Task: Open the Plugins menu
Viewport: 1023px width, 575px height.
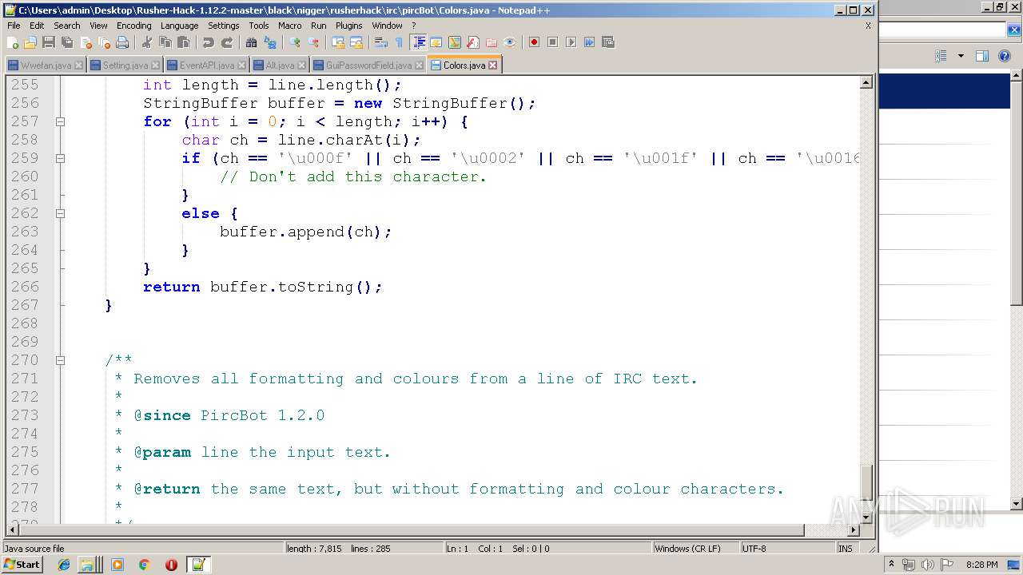Action: coord(348,26)
